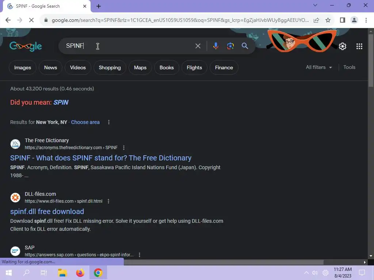The width and height of the screenshot is (374, 280).
Task: Switch to Finance results
Action: coord(224,67)
